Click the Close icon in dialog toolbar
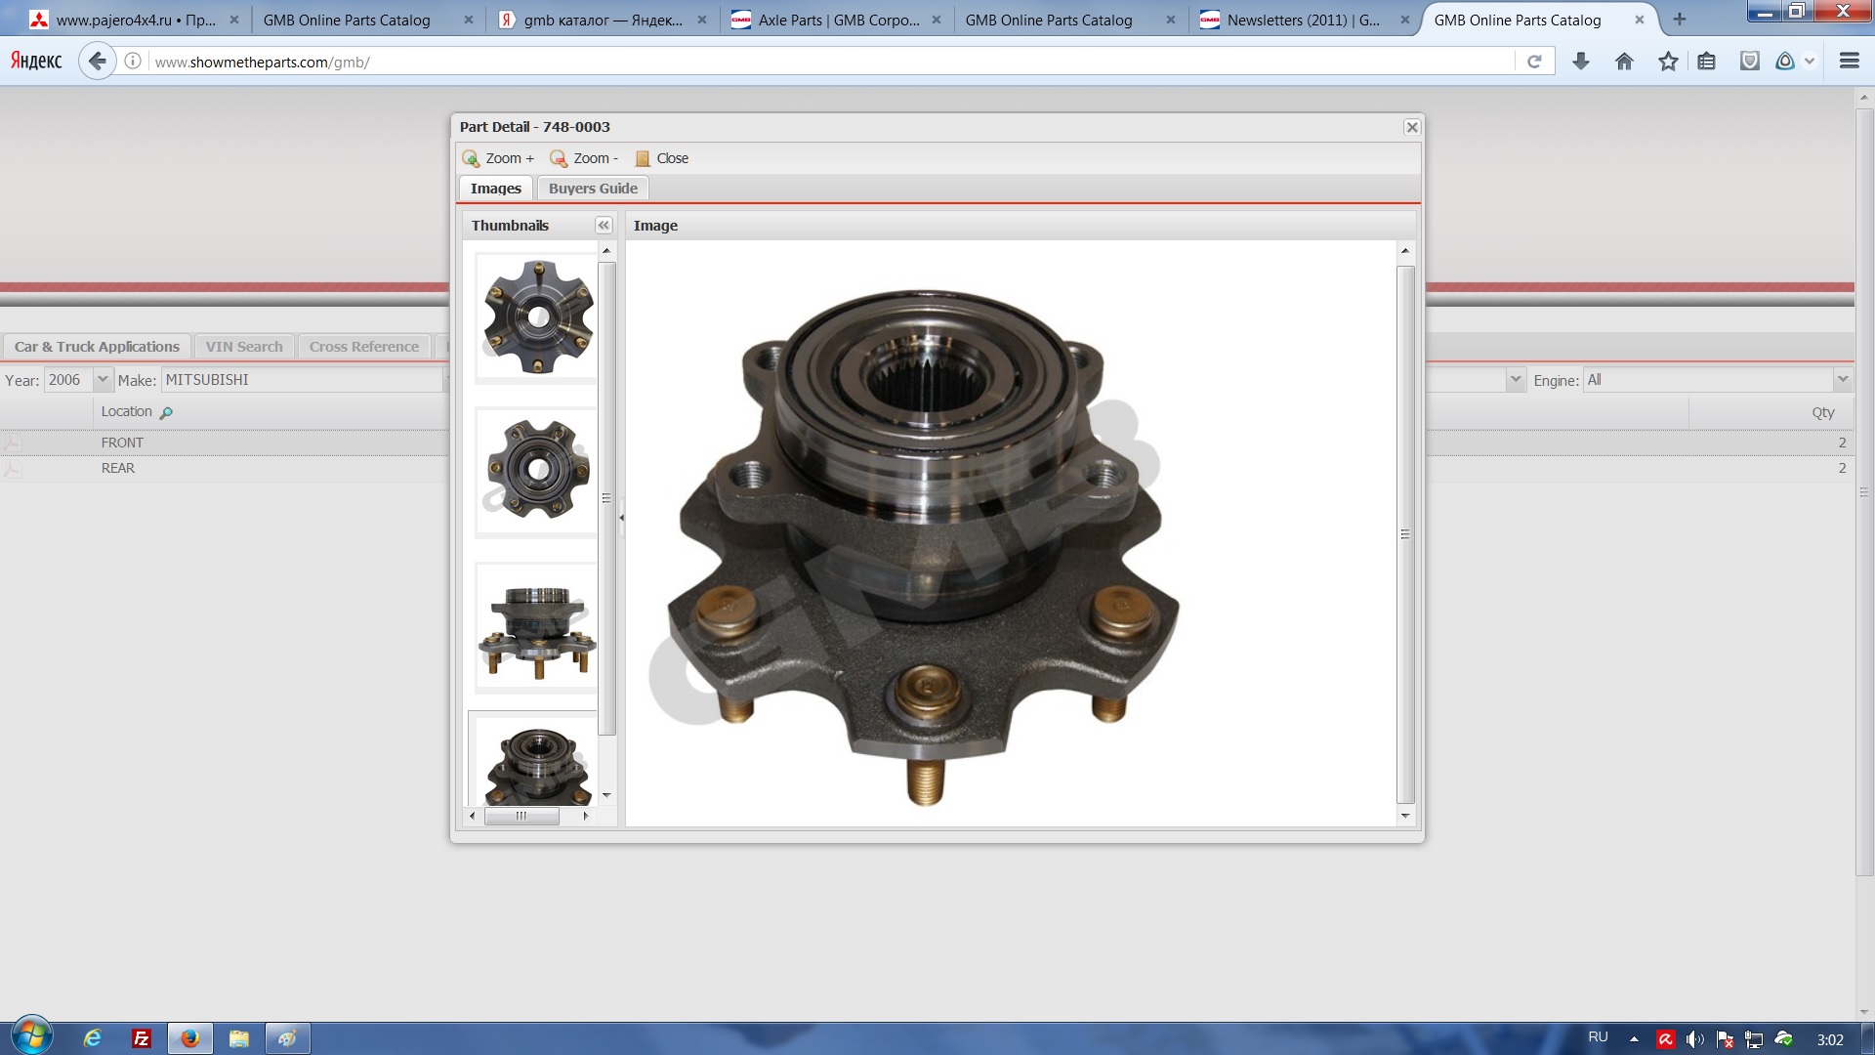This screenshot has width=1875, height=1055. 643,158
